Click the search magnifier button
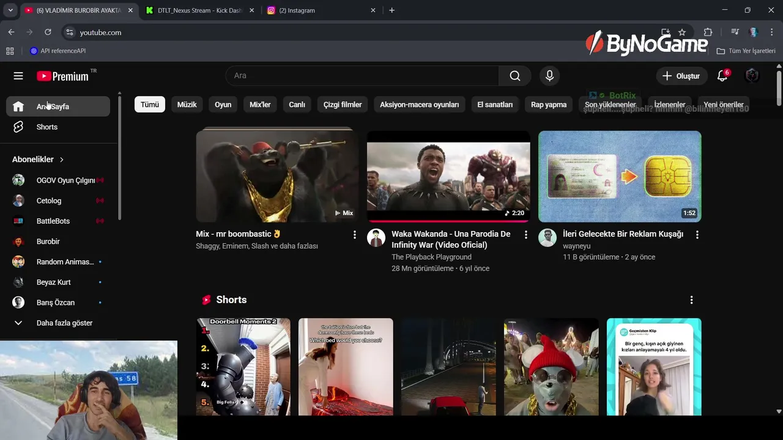The height and width of the screenshot is (440, 783). point(515,76)
